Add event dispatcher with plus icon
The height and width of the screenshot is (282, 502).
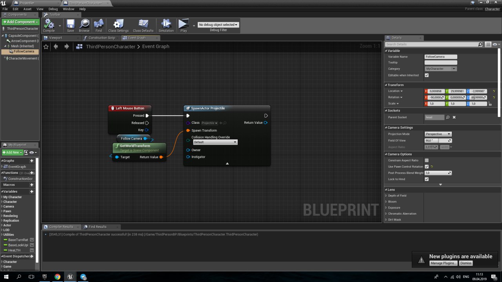click(x=32, y=256)
